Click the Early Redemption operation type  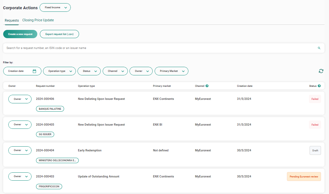(x=90, y=150)
